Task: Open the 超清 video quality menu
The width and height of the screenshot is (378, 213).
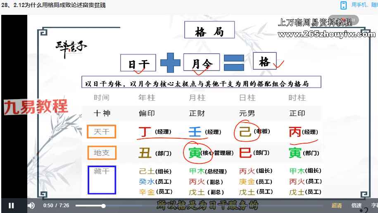Action: coord(337,206)
